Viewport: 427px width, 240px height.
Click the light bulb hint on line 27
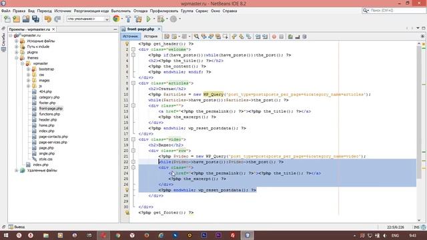(127, 190)
